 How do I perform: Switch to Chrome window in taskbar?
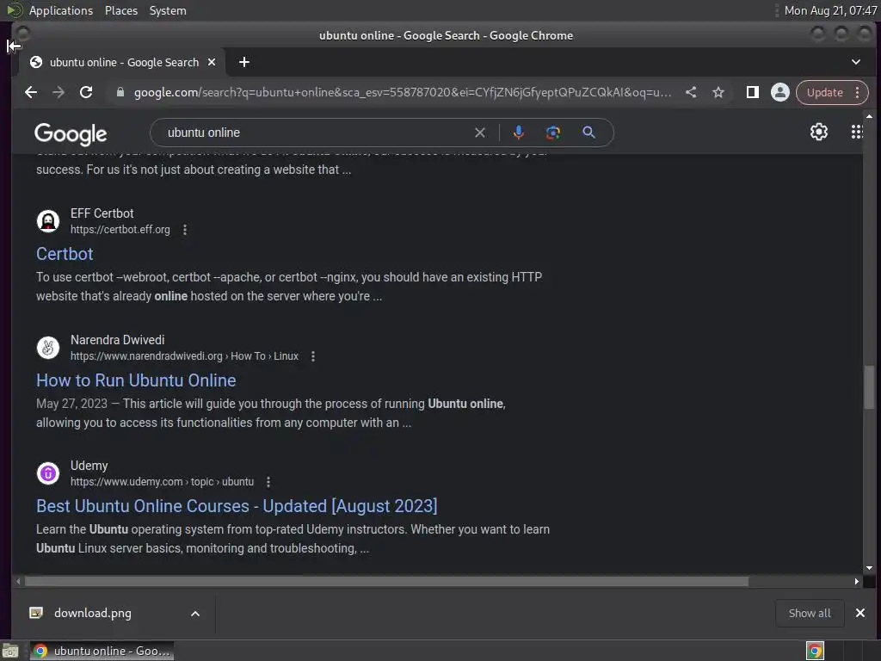pos(102,651)
